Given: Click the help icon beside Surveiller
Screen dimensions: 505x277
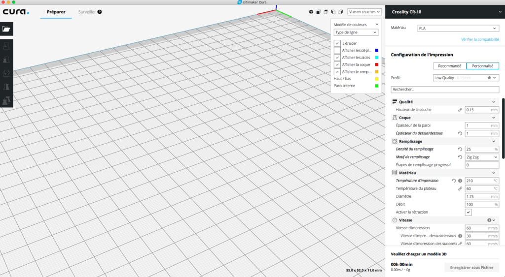Looking at the screenshot, I should click(100, 12).
